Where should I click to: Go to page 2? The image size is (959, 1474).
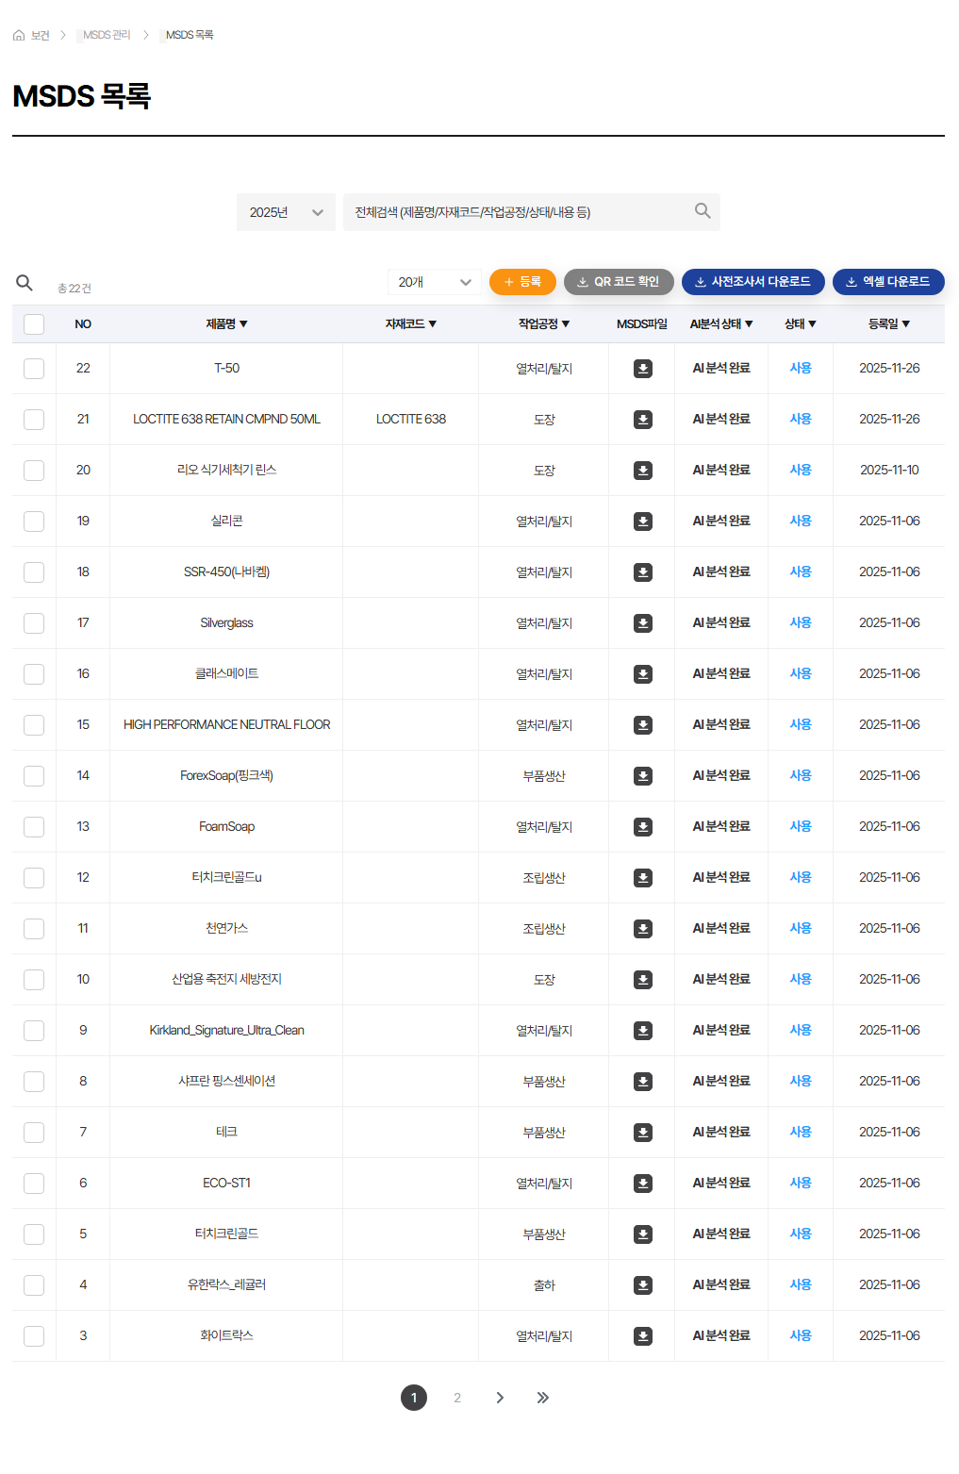[457, 1398]
